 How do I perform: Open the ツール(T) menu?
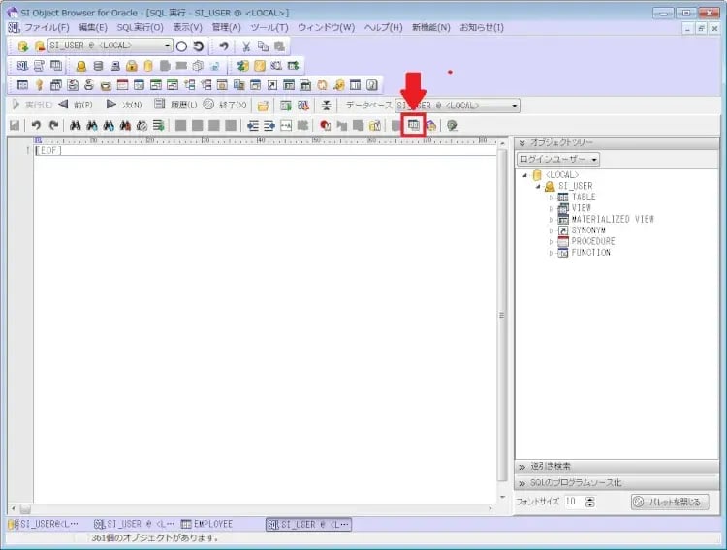click(269, 27)
